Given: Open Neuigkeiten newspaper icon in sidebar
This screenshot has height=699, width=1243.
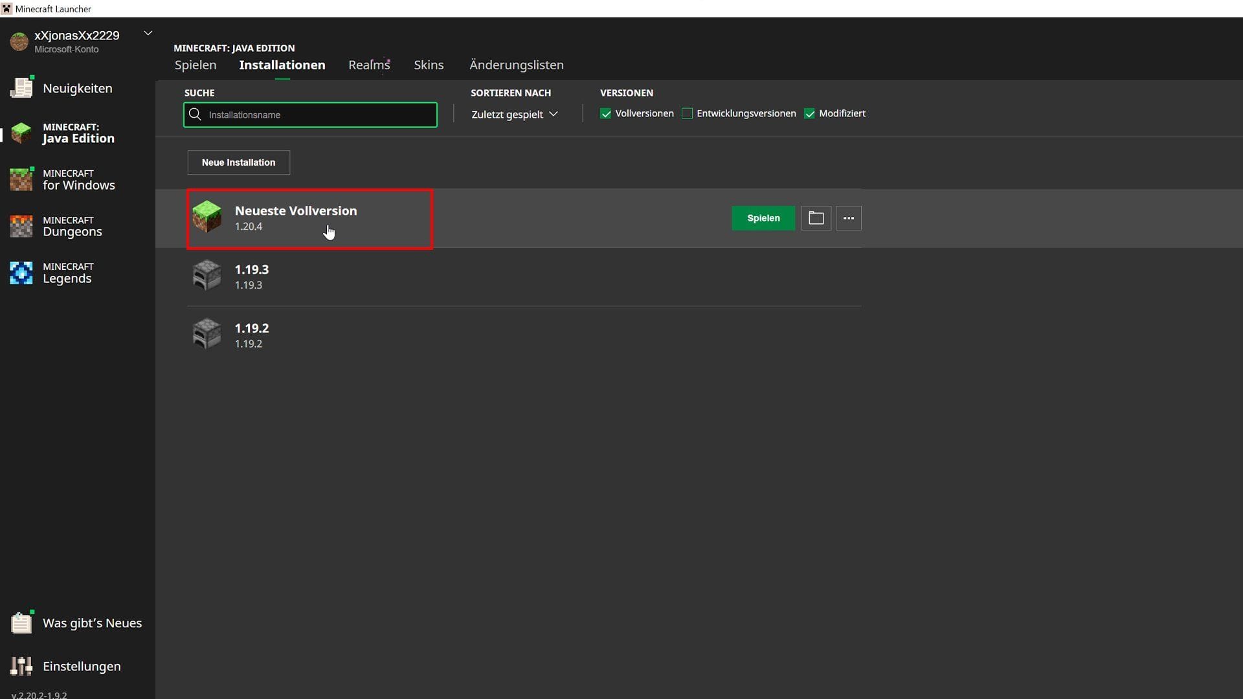Looking at the screenshot, I should [21, 87].
